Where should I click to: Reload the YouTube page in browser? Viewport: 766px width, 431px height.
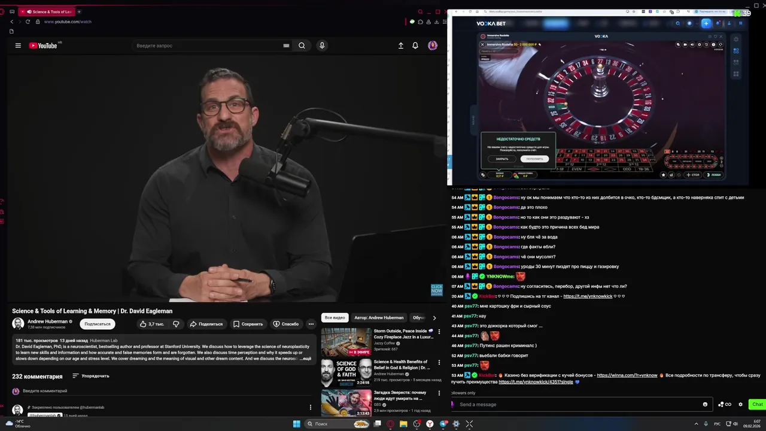point(28,22)
